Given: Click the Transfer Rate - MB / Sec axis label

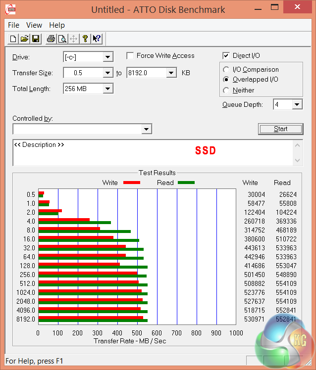Looking at the screenshot, I should tap(130, 341).
